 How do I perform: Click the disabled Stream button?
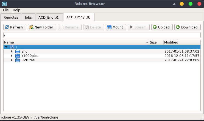click(139, 27)
